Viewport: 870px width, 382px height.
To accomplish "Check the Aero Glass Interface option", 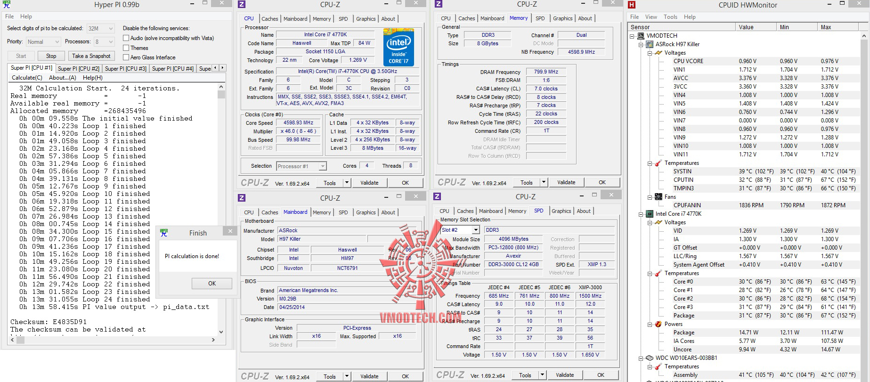I will tap(126, 57).
